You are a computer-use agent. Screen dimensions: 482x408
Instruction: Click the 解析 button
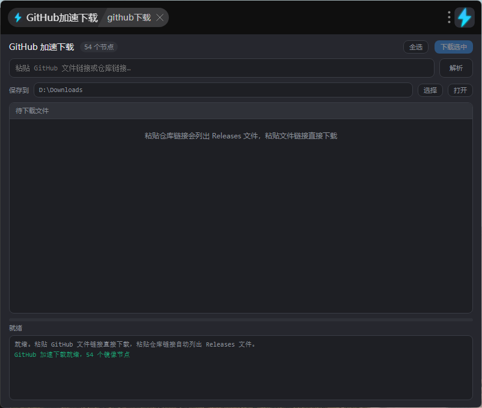pos(456,68)
